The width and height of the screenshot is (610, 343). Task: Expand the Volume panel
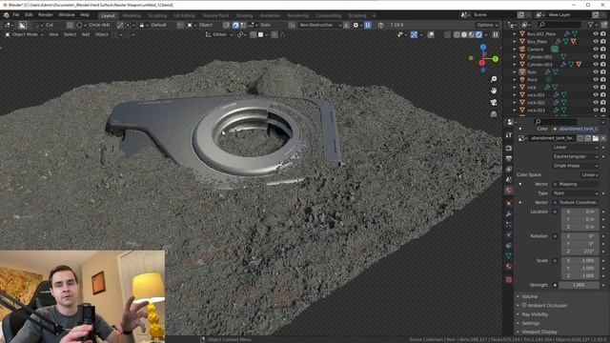coord(530,296)
